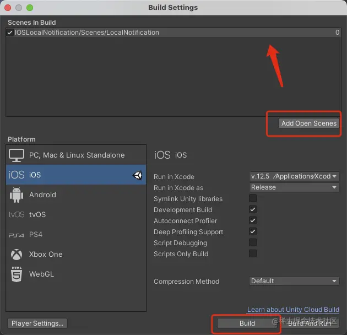This screenshot has width=347, height=335.
Task: Click the Unity logo on iOS row
Action: coord(138,175)
